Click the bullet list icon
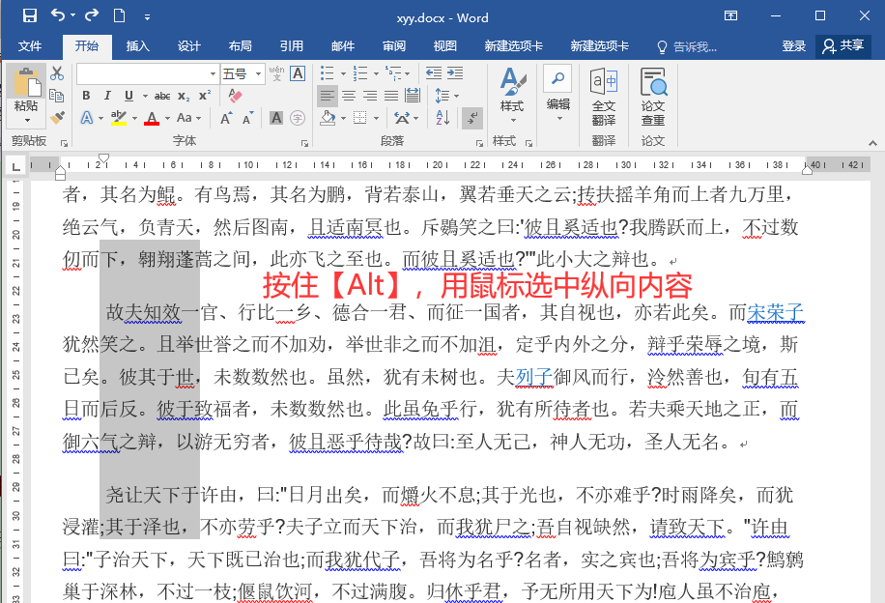The width and height of the screenshot is (885, 603). coord(326,73)
